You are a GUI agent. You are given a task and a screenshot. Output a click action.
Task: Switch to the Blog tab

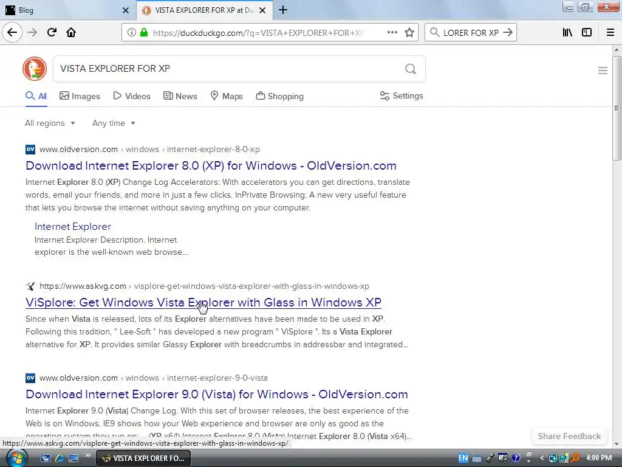click(x=68, y=10)
